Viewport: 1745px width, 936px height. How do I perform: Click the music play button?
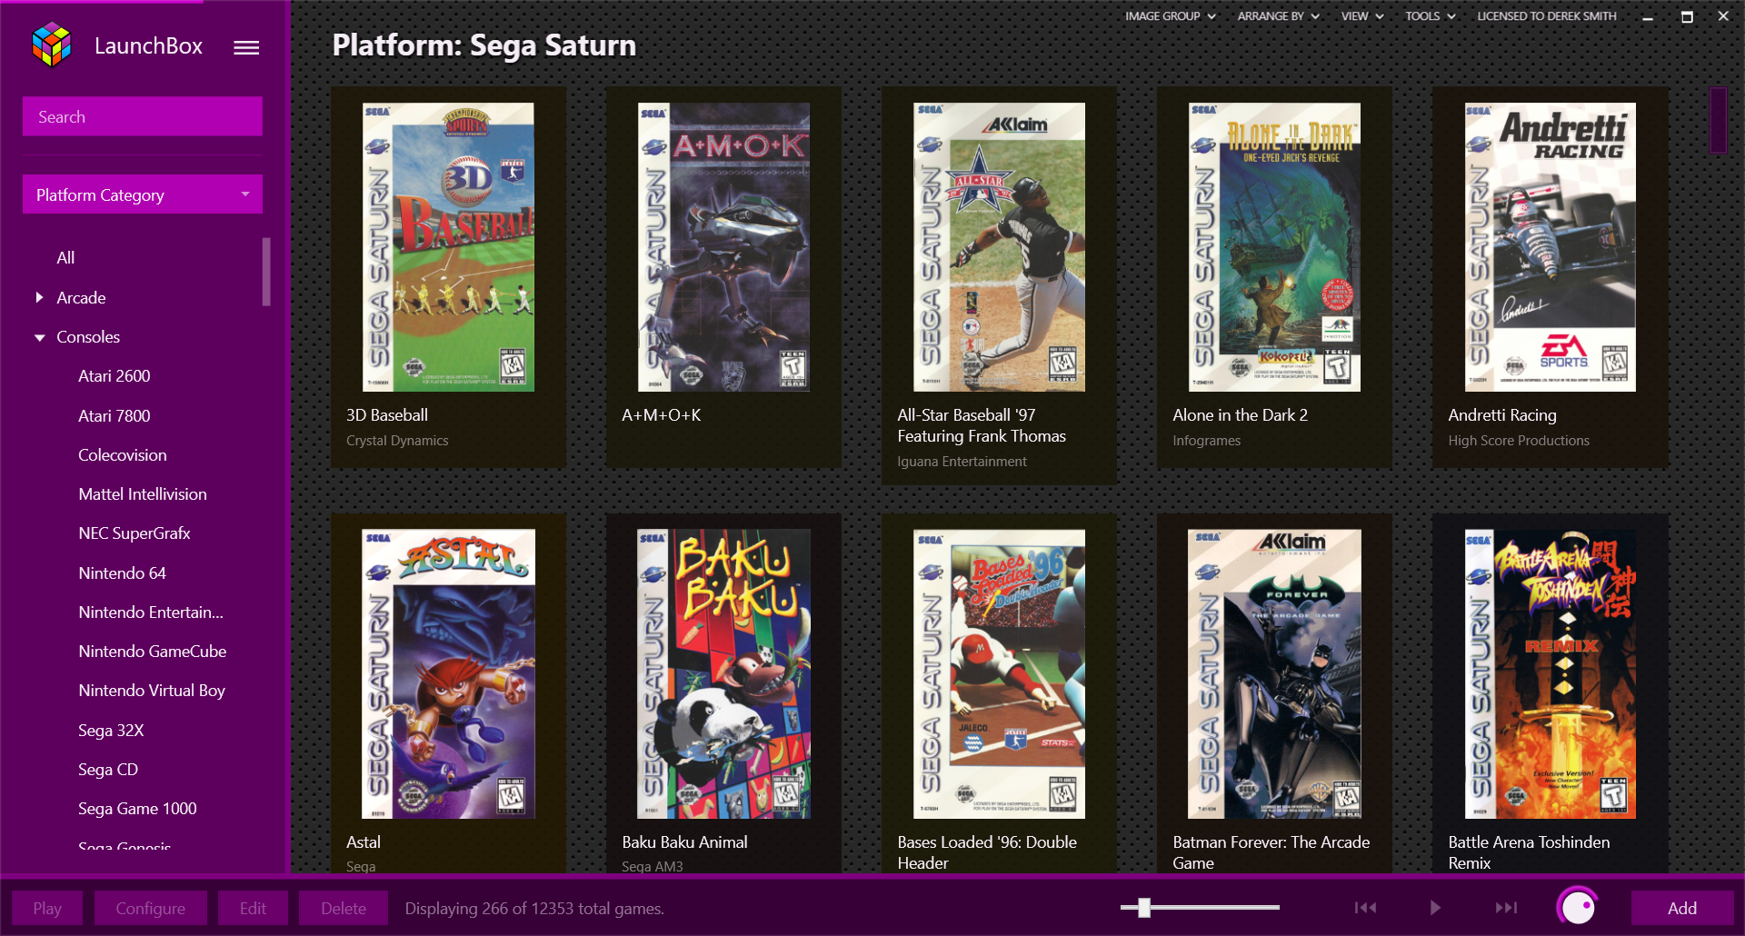click(1435, 907)
